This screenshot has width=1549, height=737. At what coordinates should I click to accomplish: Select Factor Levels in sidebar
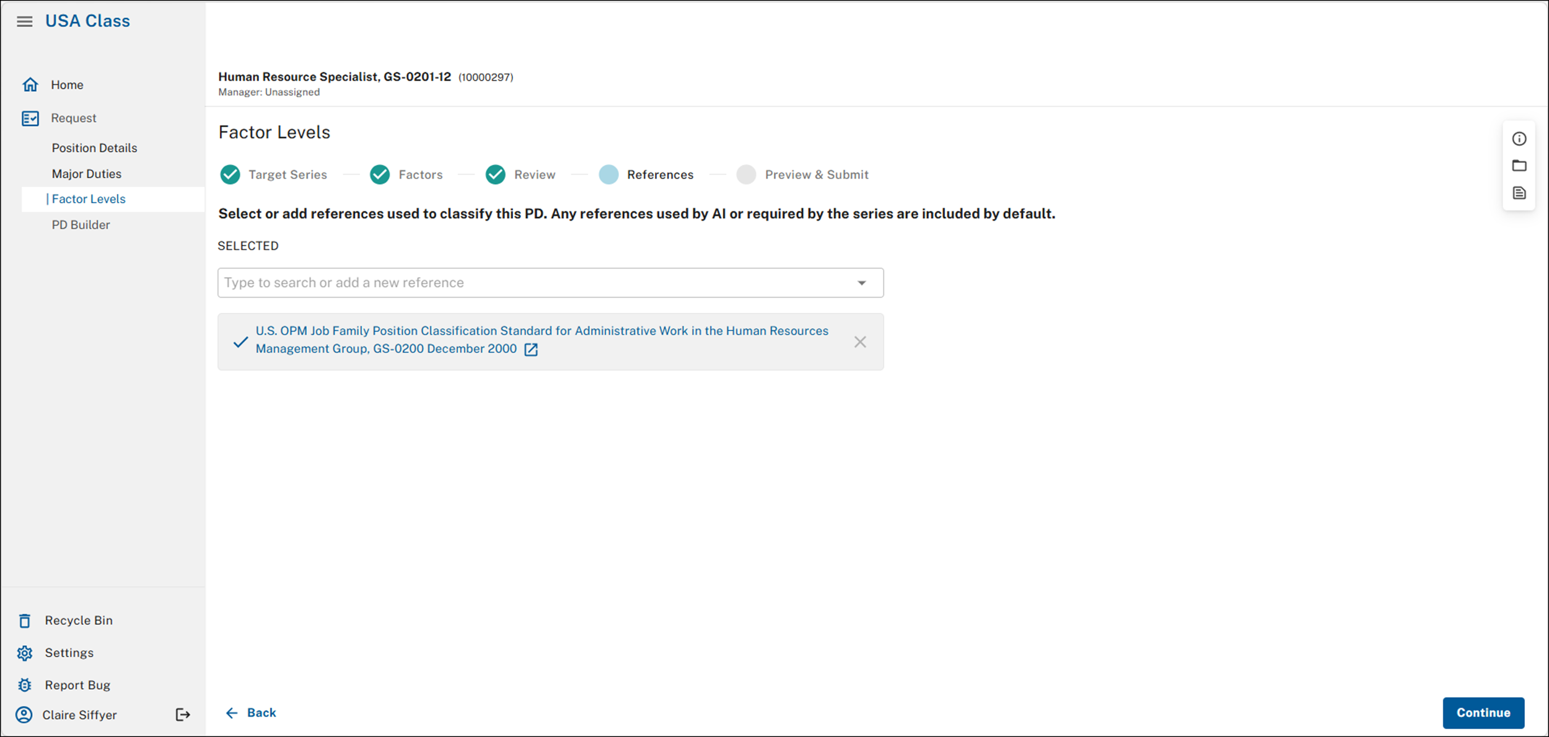pyautogui.click(x=89, y=199)
